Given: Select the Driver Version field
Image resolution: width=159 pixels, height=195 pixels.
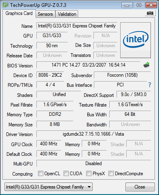Looking at the screenshot, I should pyautogui.click(x=93, y=134).
